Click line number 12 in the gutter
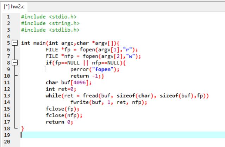 click(7, 89)
